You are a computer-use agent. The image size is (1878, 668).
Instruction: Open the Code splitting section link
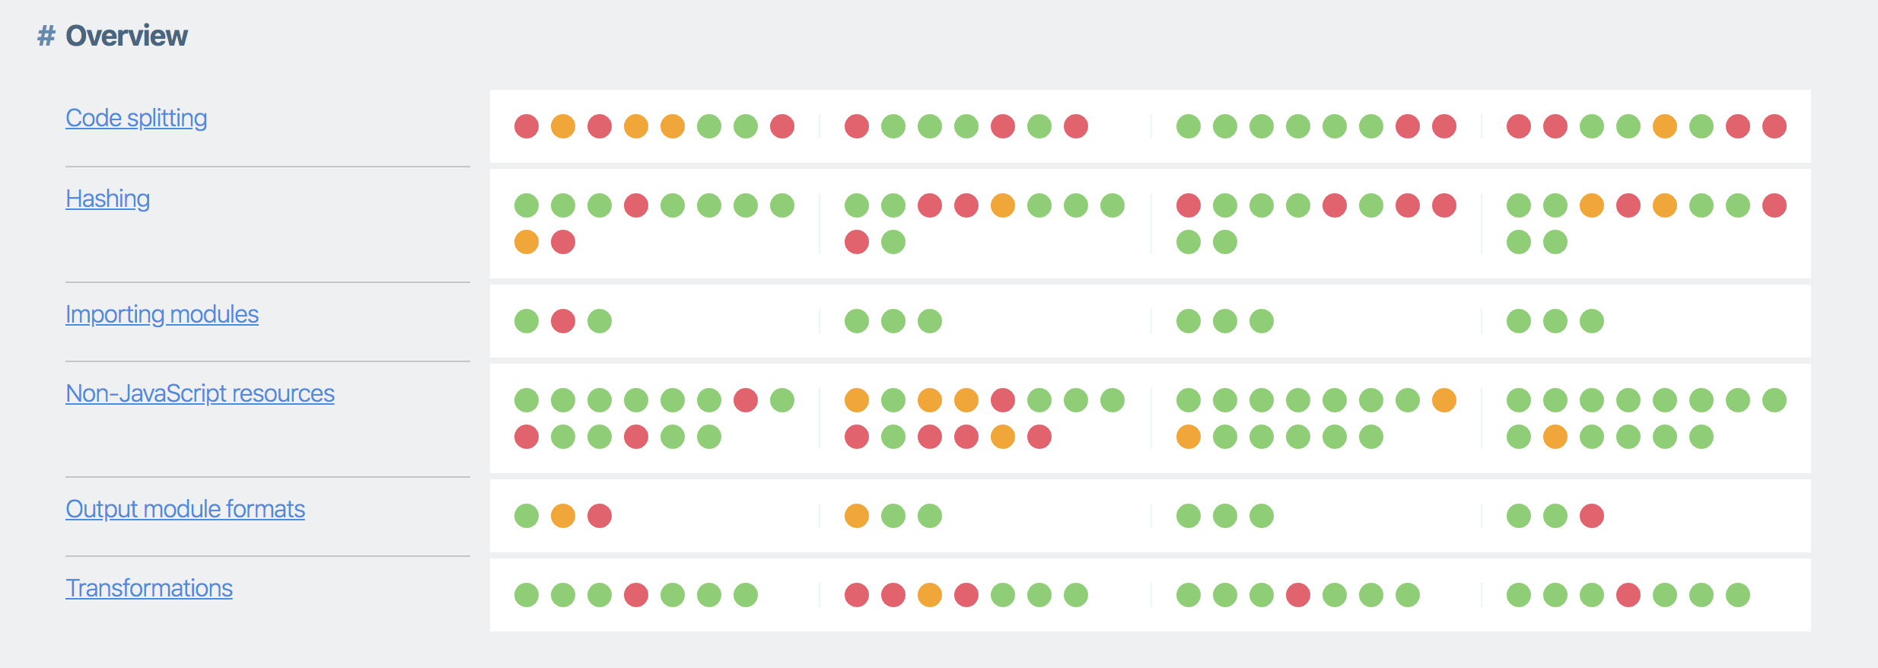[x=135, y=118]
